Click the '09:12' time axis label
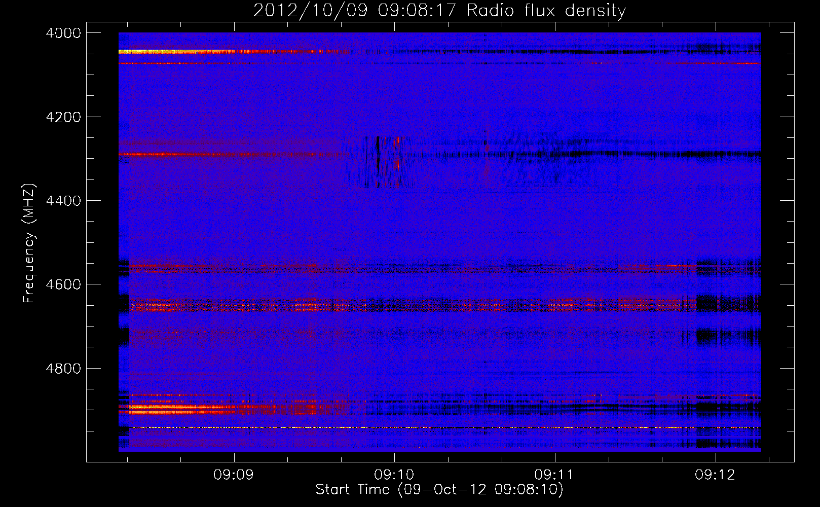820x507 pixels. (x=715, y=475)
